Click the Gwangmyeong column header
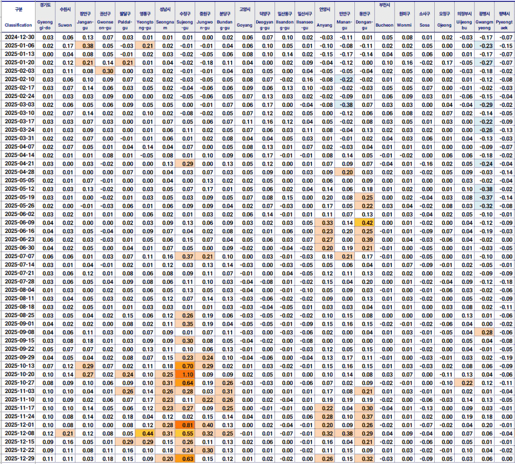The height and width of the screenshot is (464, 515). [x=484, y=16]
